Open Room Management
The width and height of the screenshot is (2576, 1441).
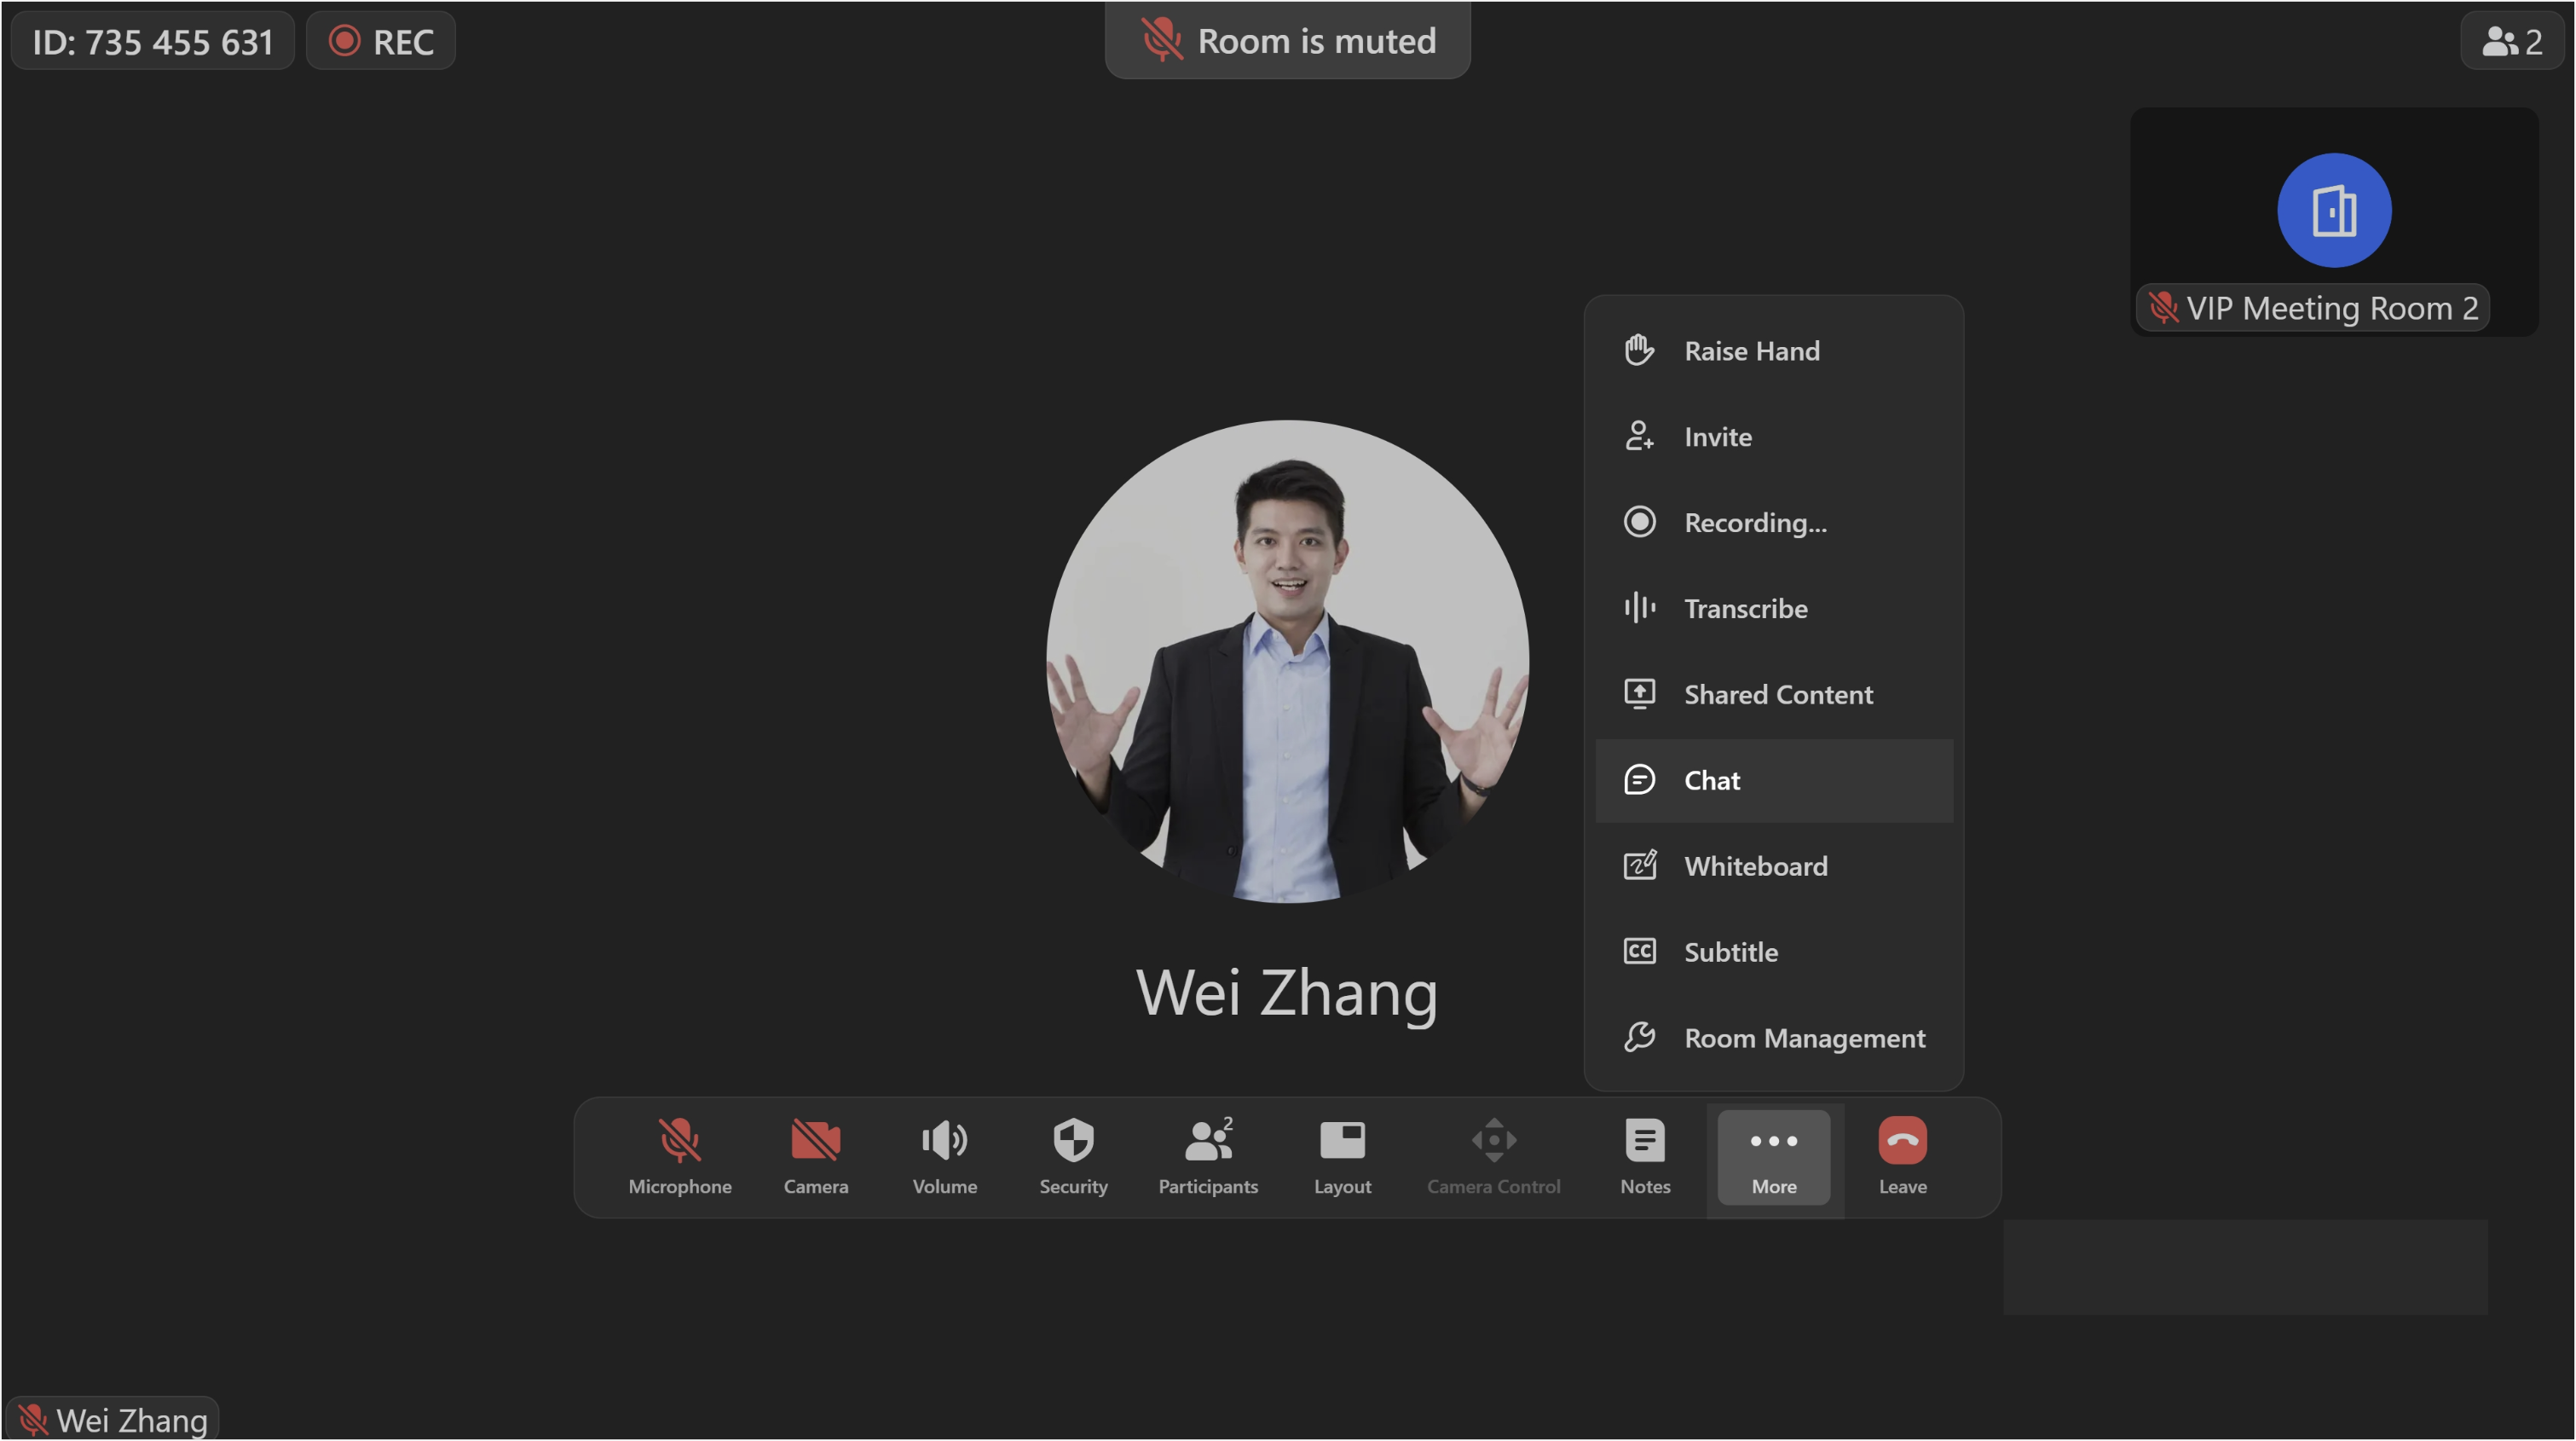[x=1774, y=1038]
